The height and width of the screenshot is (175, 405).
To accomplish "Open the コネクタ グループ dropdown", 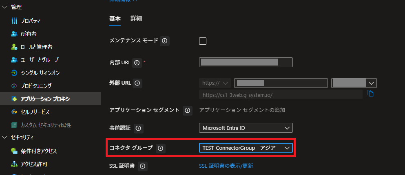I will click(246, 148).
